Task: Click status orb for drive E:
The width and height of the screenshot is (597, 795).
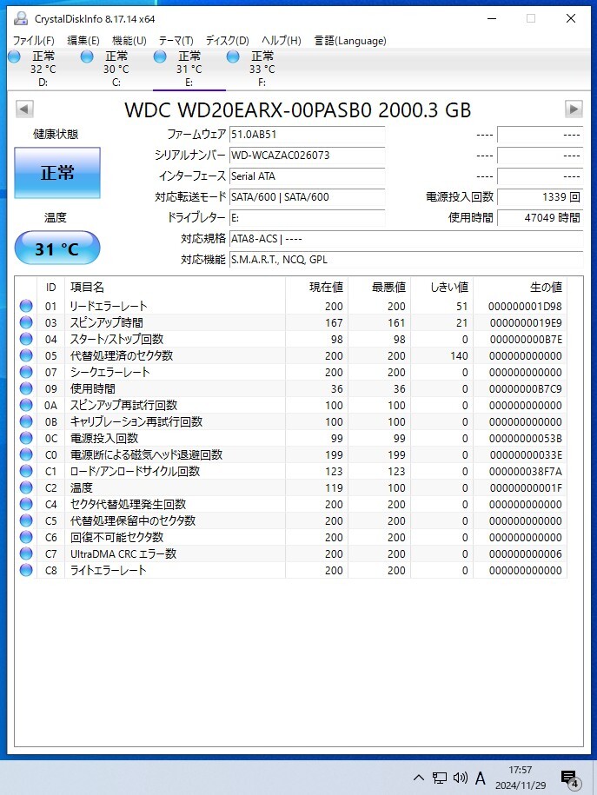Action: [x=160, y=56]
